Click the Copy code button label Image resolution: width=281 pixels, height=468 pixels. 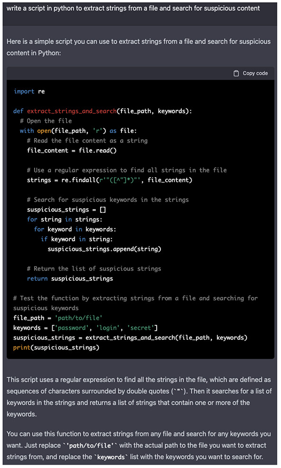pos(255,74)
